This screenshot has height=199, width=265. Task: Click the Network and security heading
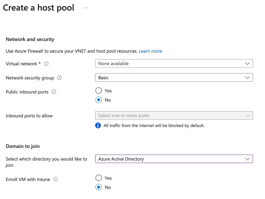pos(30,39)
